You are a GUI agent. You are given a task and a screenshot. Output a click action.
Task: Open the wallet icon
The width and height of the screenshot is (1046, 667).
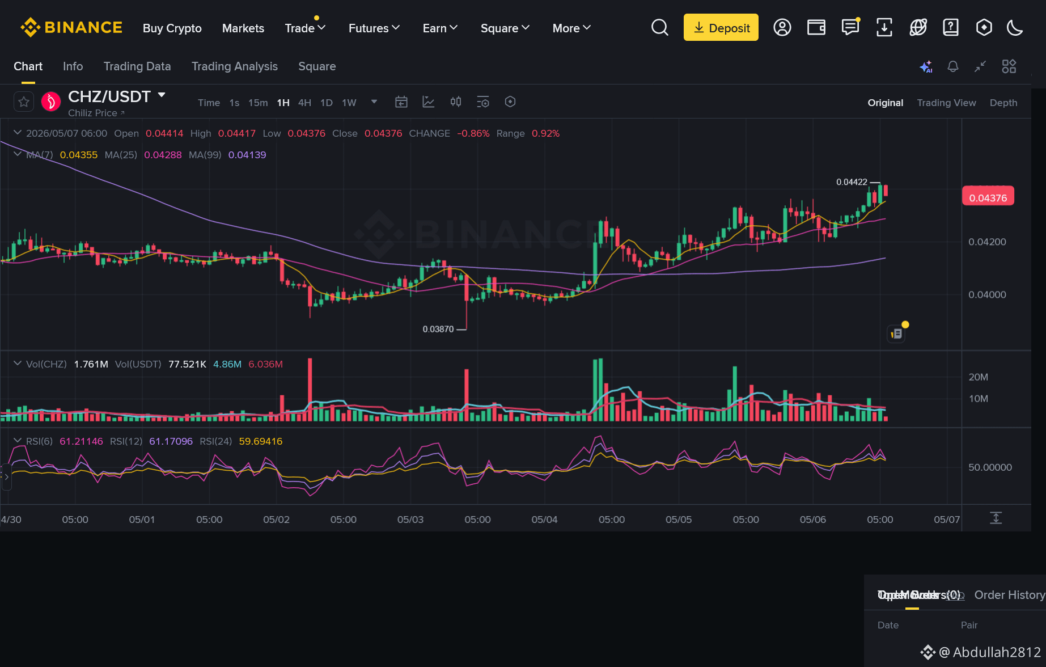point(816,27)
